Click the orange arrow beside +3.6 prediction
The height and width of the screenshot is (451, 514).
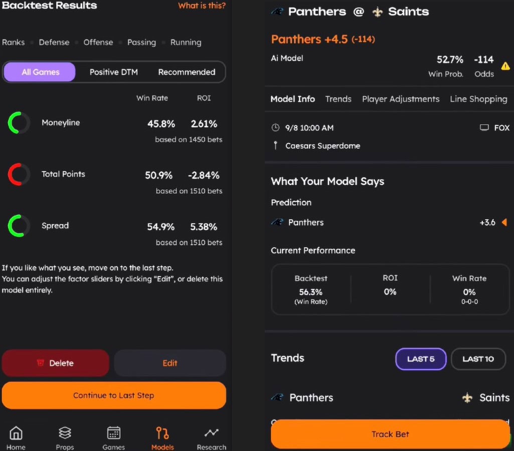[504, 222]
